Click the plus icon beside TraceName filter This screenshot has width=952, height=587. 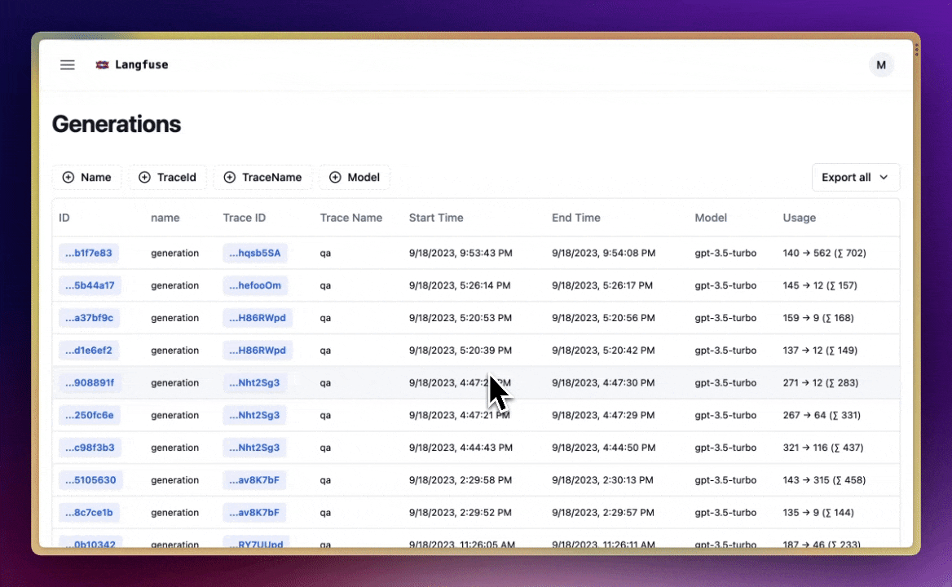[229, 177]
